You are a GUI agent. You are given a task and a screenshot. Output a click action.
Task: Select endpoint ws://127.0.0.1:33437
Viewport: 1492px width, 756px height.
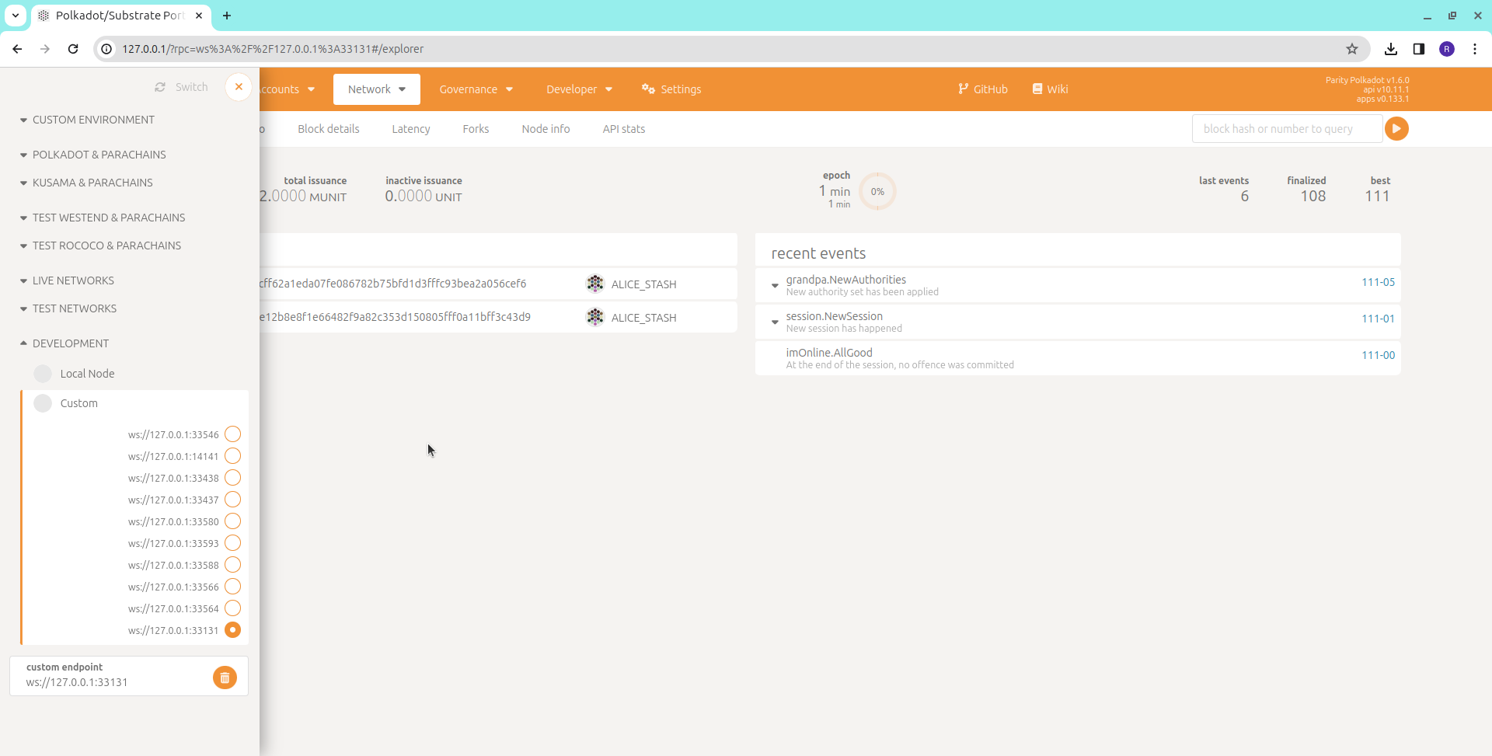pyautogui.click(x=232, y=500)
